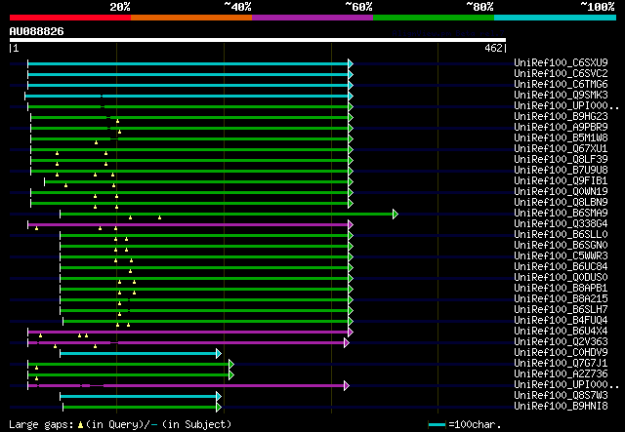625x432 pixels.
Task: Click the cyan alignment bar for UniRef100_Q8S7W3
Action: coord(139,397)
